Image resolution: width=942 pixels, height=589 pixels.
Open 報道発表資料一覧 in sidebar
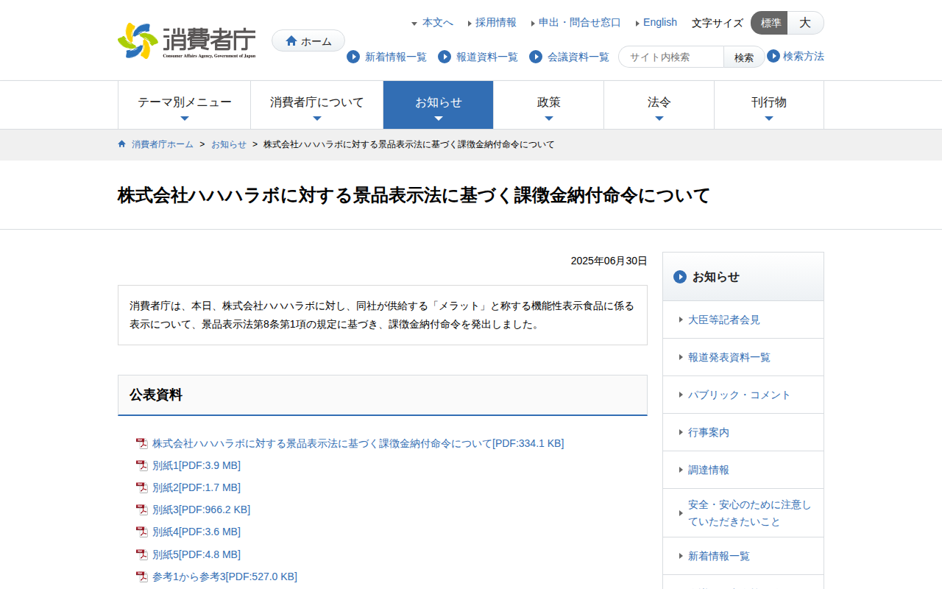(743, 357)
